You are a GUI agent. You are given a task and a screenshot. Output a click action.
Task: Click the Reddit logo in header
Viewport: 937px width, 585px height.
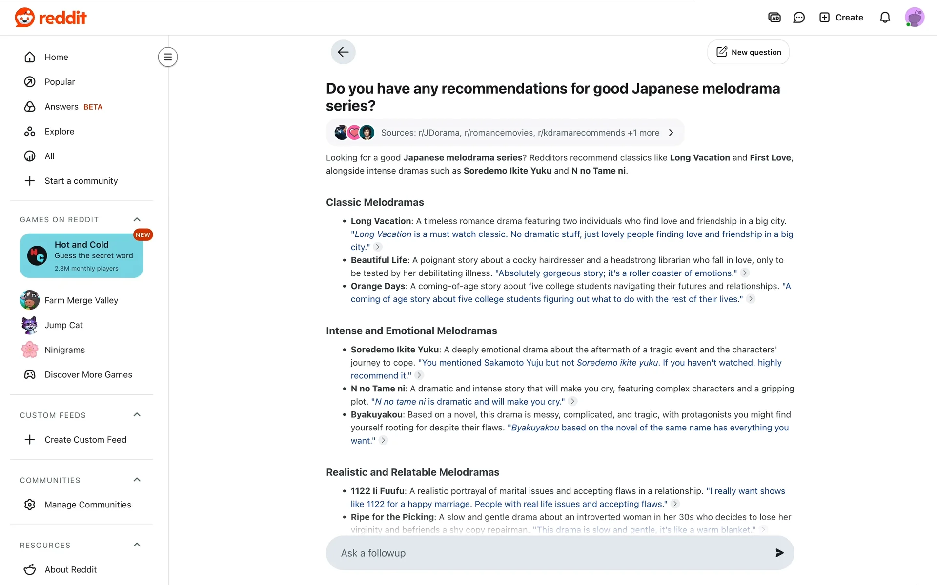pyautogui.click(x=50, y=18)
